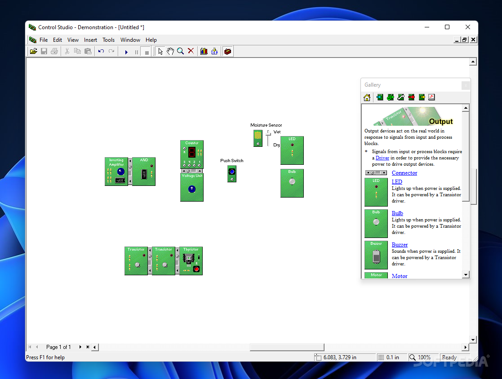Go to the next page using the page arrow
This screenshot has height=379, width=502.
click(80, 347)
